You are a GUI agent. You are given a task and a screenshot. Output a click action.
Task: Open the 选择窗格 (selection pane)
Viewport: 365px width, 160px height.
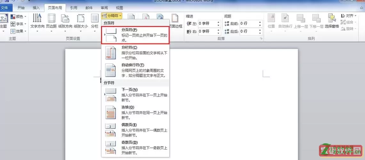coord(332,21)
